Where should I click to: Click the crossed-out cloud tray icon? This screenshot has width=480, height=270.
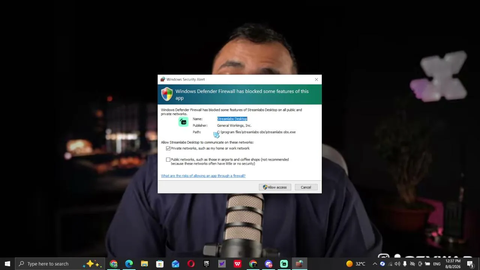point(412,264)
